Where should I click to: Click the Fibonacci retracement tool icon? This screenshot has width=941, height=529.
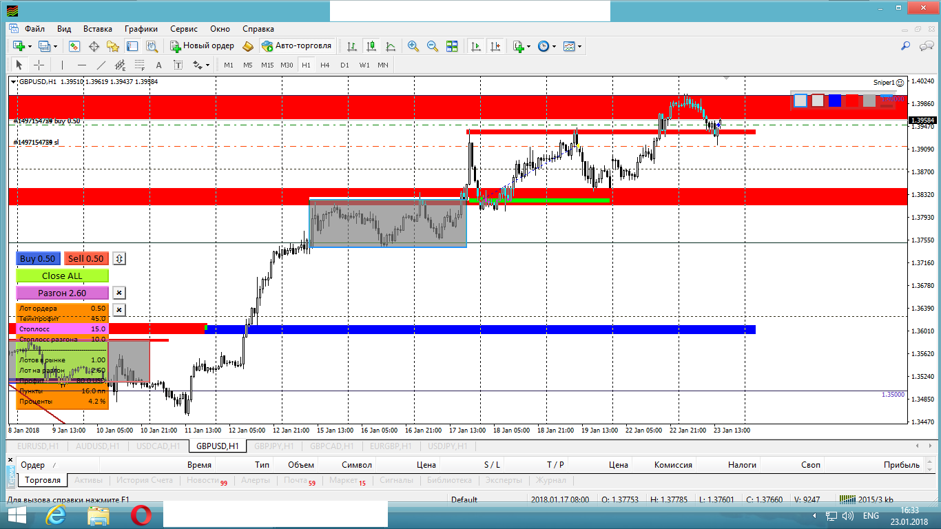[139, 65]
